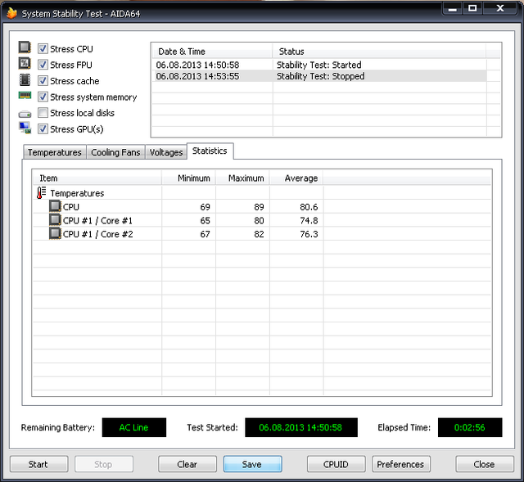The height and width of the screenshot is (482, 524).
Task: Click the FPU icon beside Stress FPU
Action: (x=25, y=65)
